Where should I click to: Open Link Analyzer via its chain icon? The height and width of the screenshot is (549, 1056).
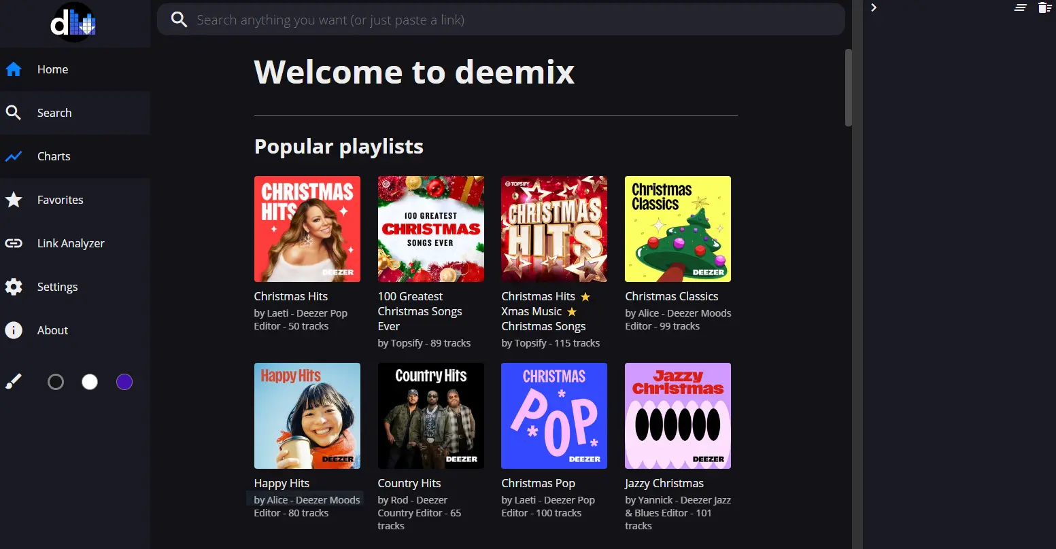point(14,243)
